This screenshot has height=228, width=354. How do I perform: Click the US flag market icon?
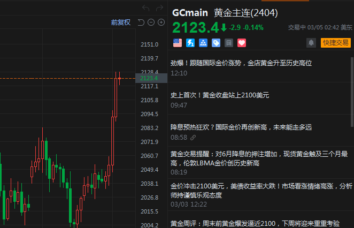pyautogui.click(x=178, y=43)
